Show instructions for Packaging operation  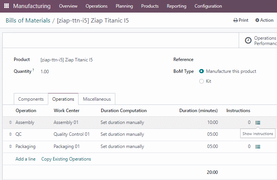coord(258,146)
